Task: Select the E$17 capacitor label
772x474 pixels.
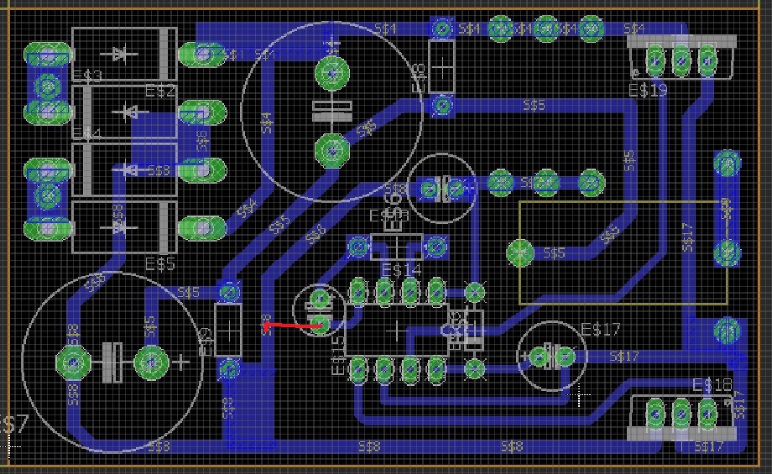Action: tap(601, 329)
